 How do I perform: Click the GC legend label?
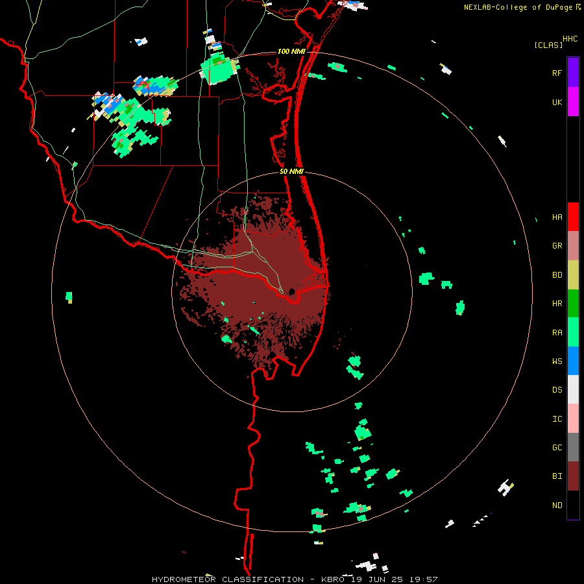[557, 448]
